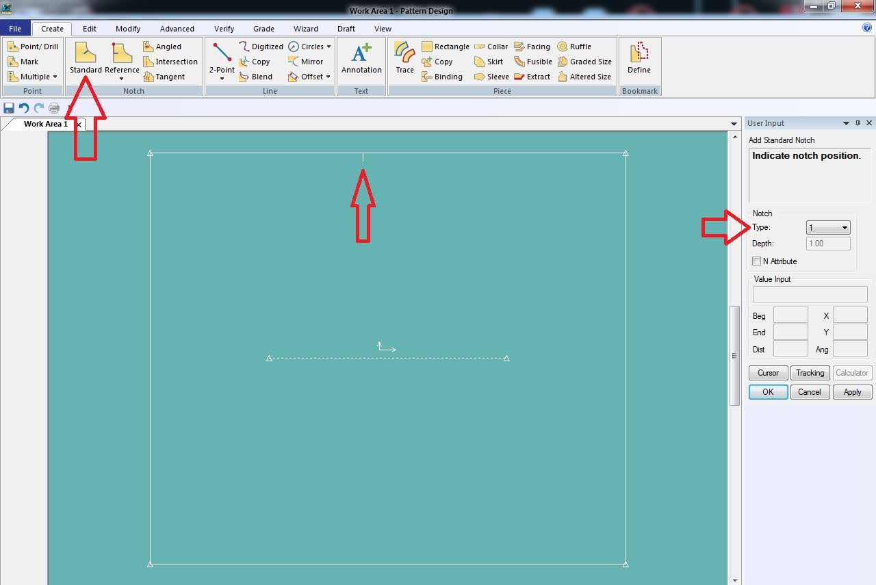
Task: Open the User Input panel options arrow
Action: click(x=846, y=123)
